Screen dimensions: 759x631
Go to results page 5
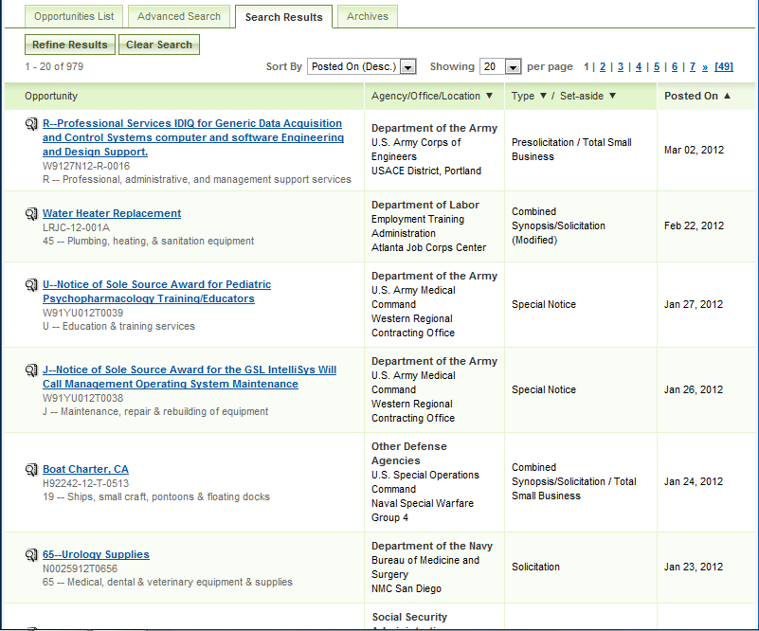(657, 66)
